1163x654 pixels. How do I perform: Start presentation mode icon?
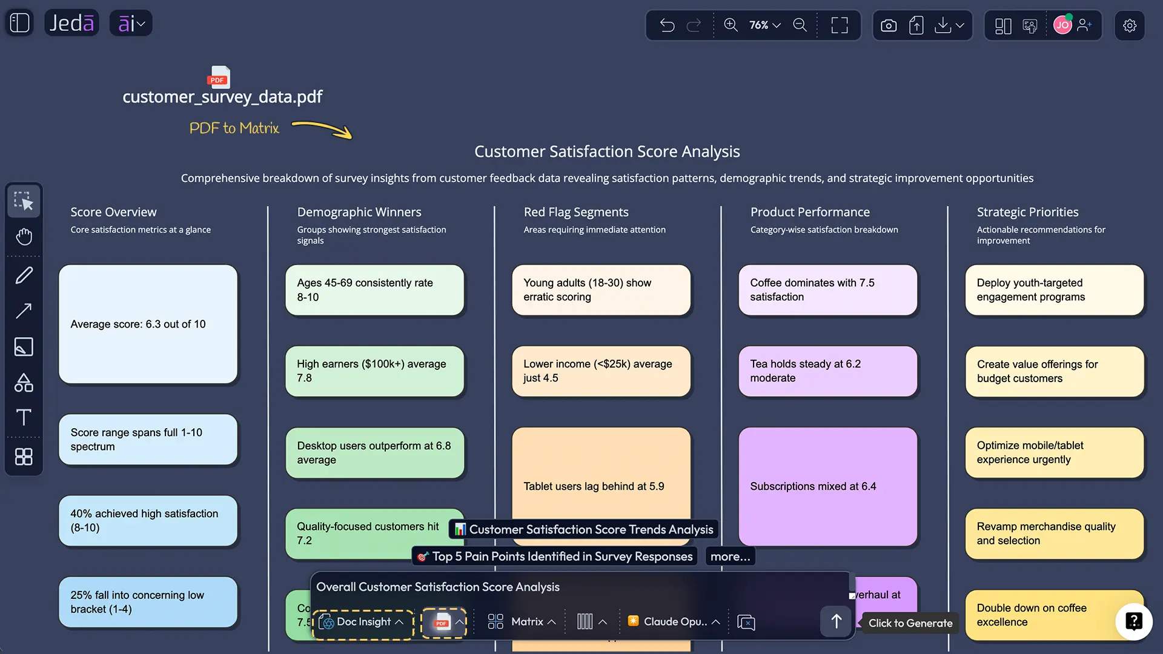(1030, 25)
